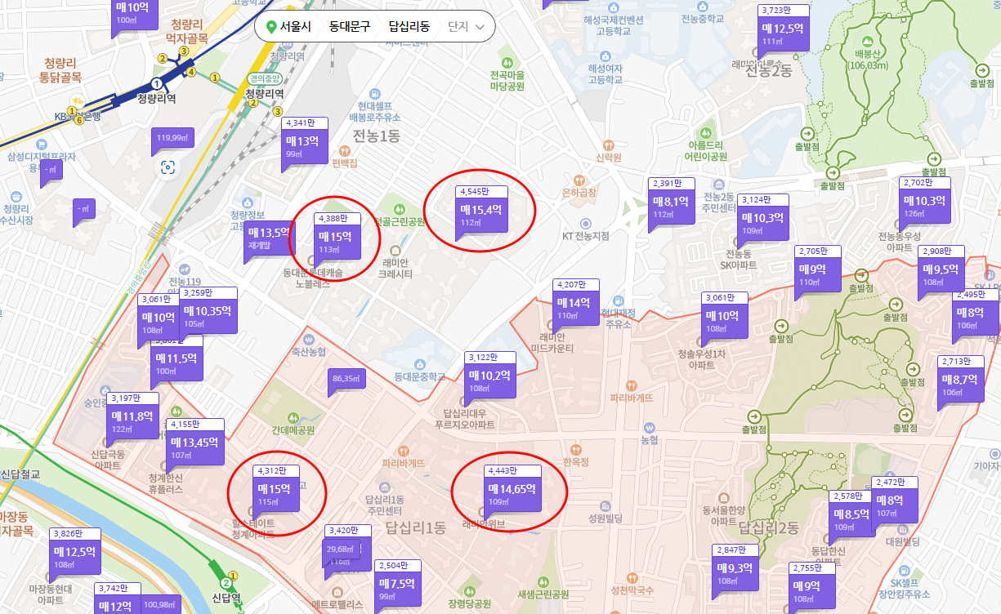The image size is (1001, 614).
Task: Click the 현대제정주유소 gas station icon
Action: 618,300
